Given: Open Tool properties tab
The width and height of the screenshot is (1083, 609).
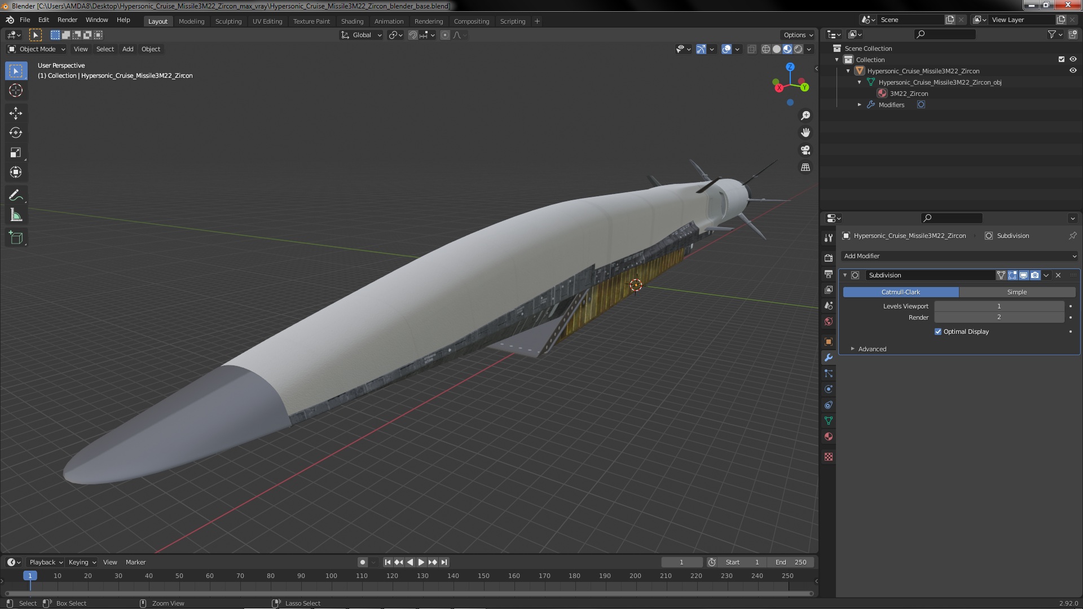Looking at the screenshot, I should pyautogui.click(x=828, y=238).
